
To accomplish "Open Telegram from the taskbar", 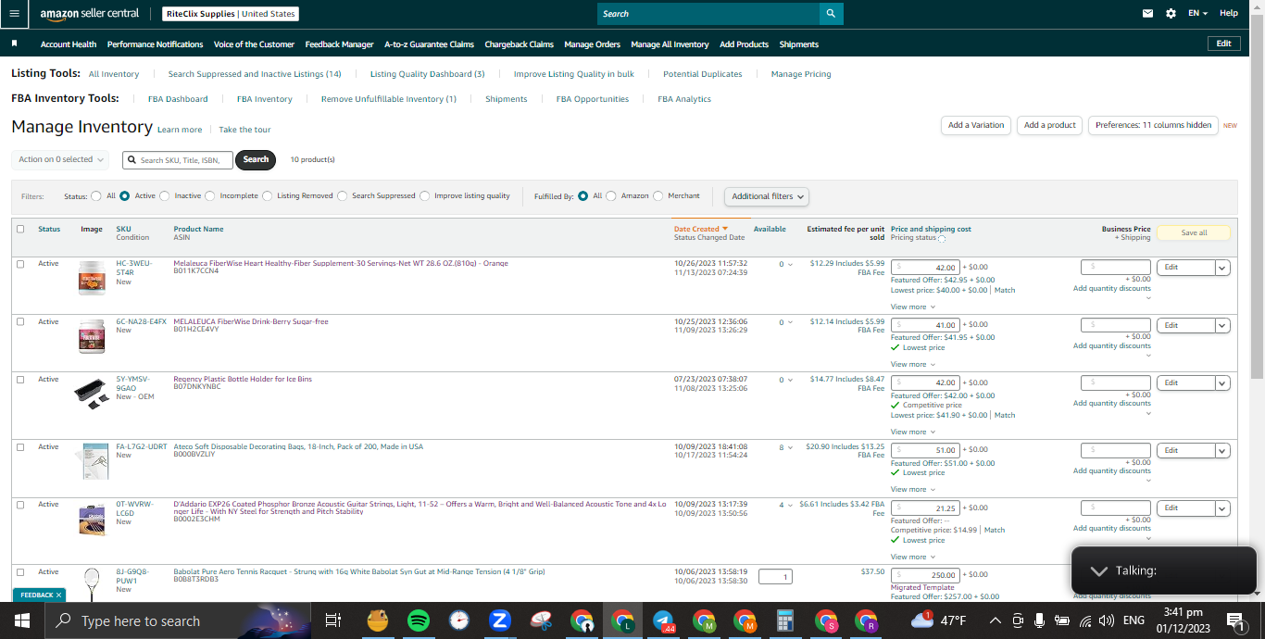I will click(x=663, y=620).
